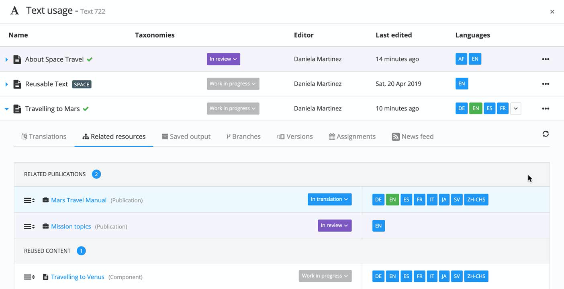
Task: Click the document icon beside Reusable Text
Action: [x=17, y=84]
